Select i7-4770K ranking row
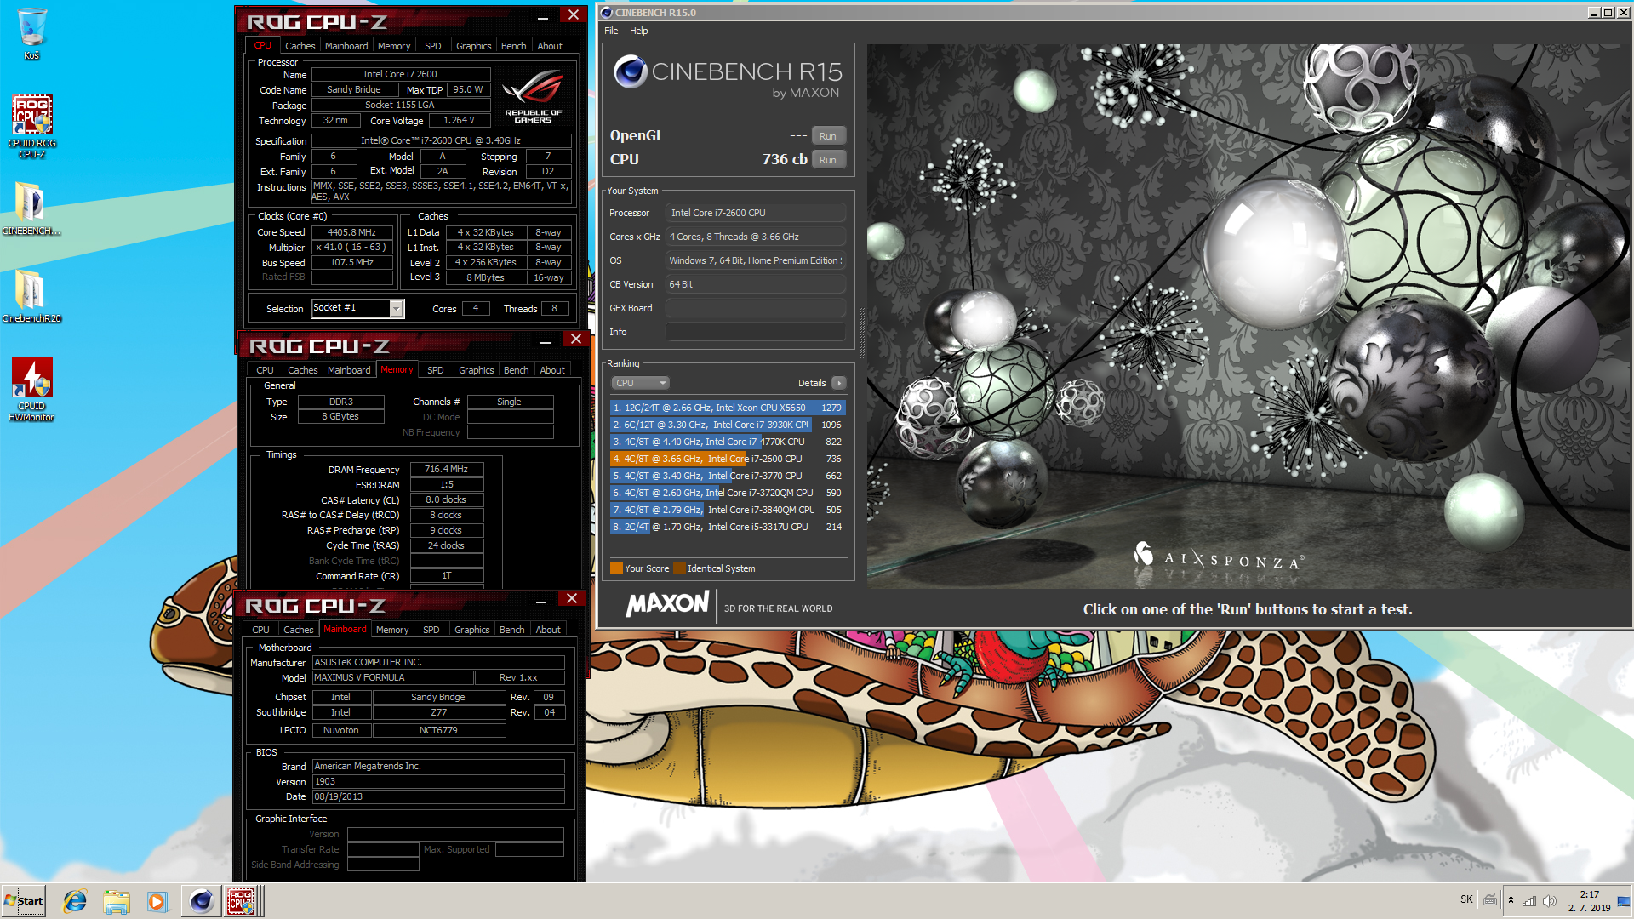This screenshot has width=1634, height=919. click(728, 442)
